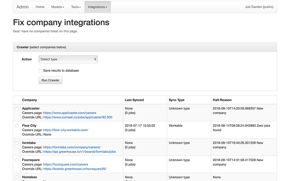
Task: Click the Crawler panel heading
Action: click(x=145, y=47)
